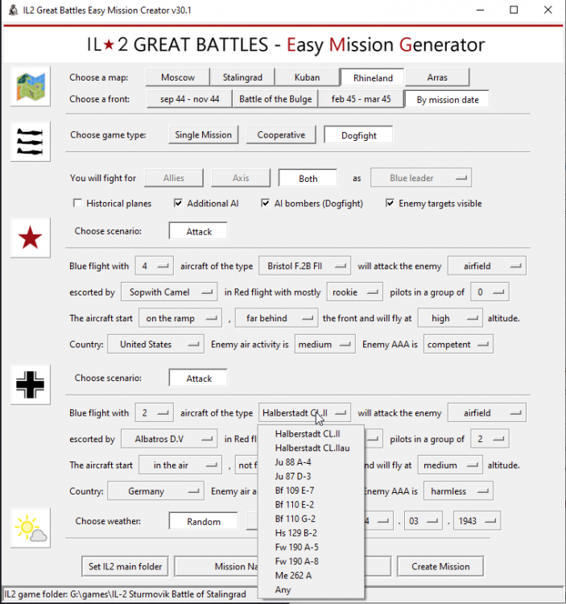Open the Axis aircraft count dropdown showing 2
Screen dimensions: 566x604
pos(155,412)
